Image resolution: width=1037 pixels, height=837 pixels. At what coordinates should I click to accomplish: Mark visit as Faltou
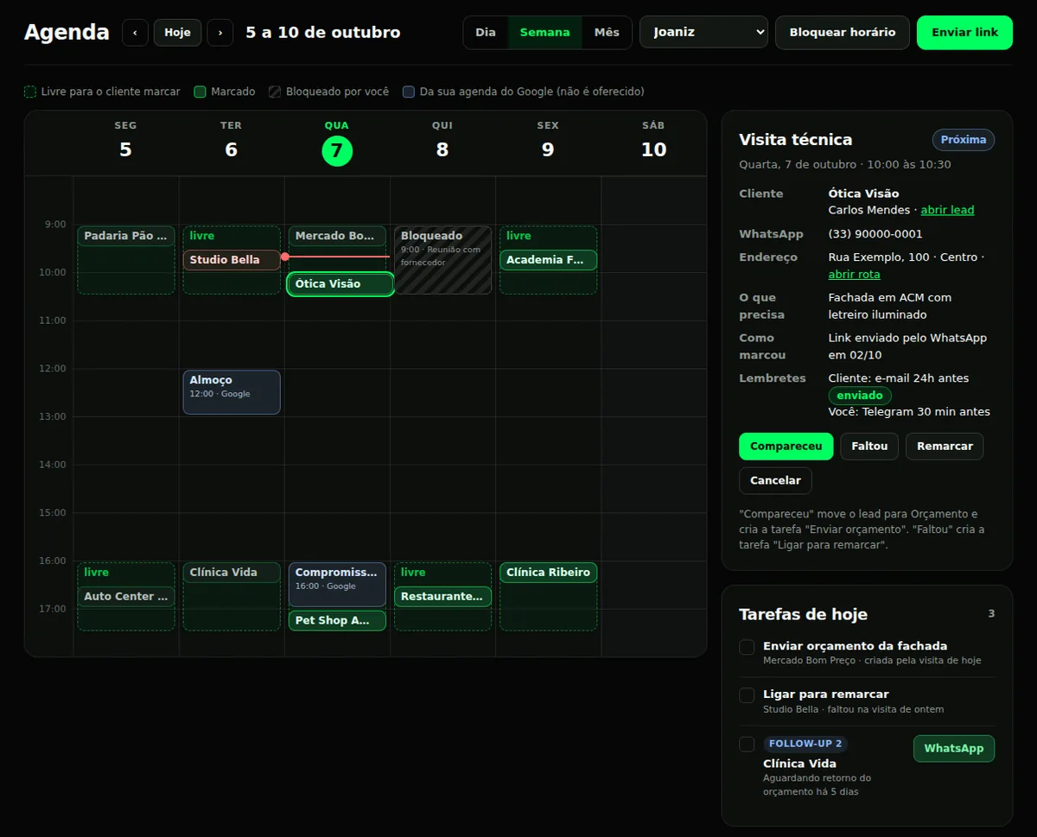click(869, 447)
